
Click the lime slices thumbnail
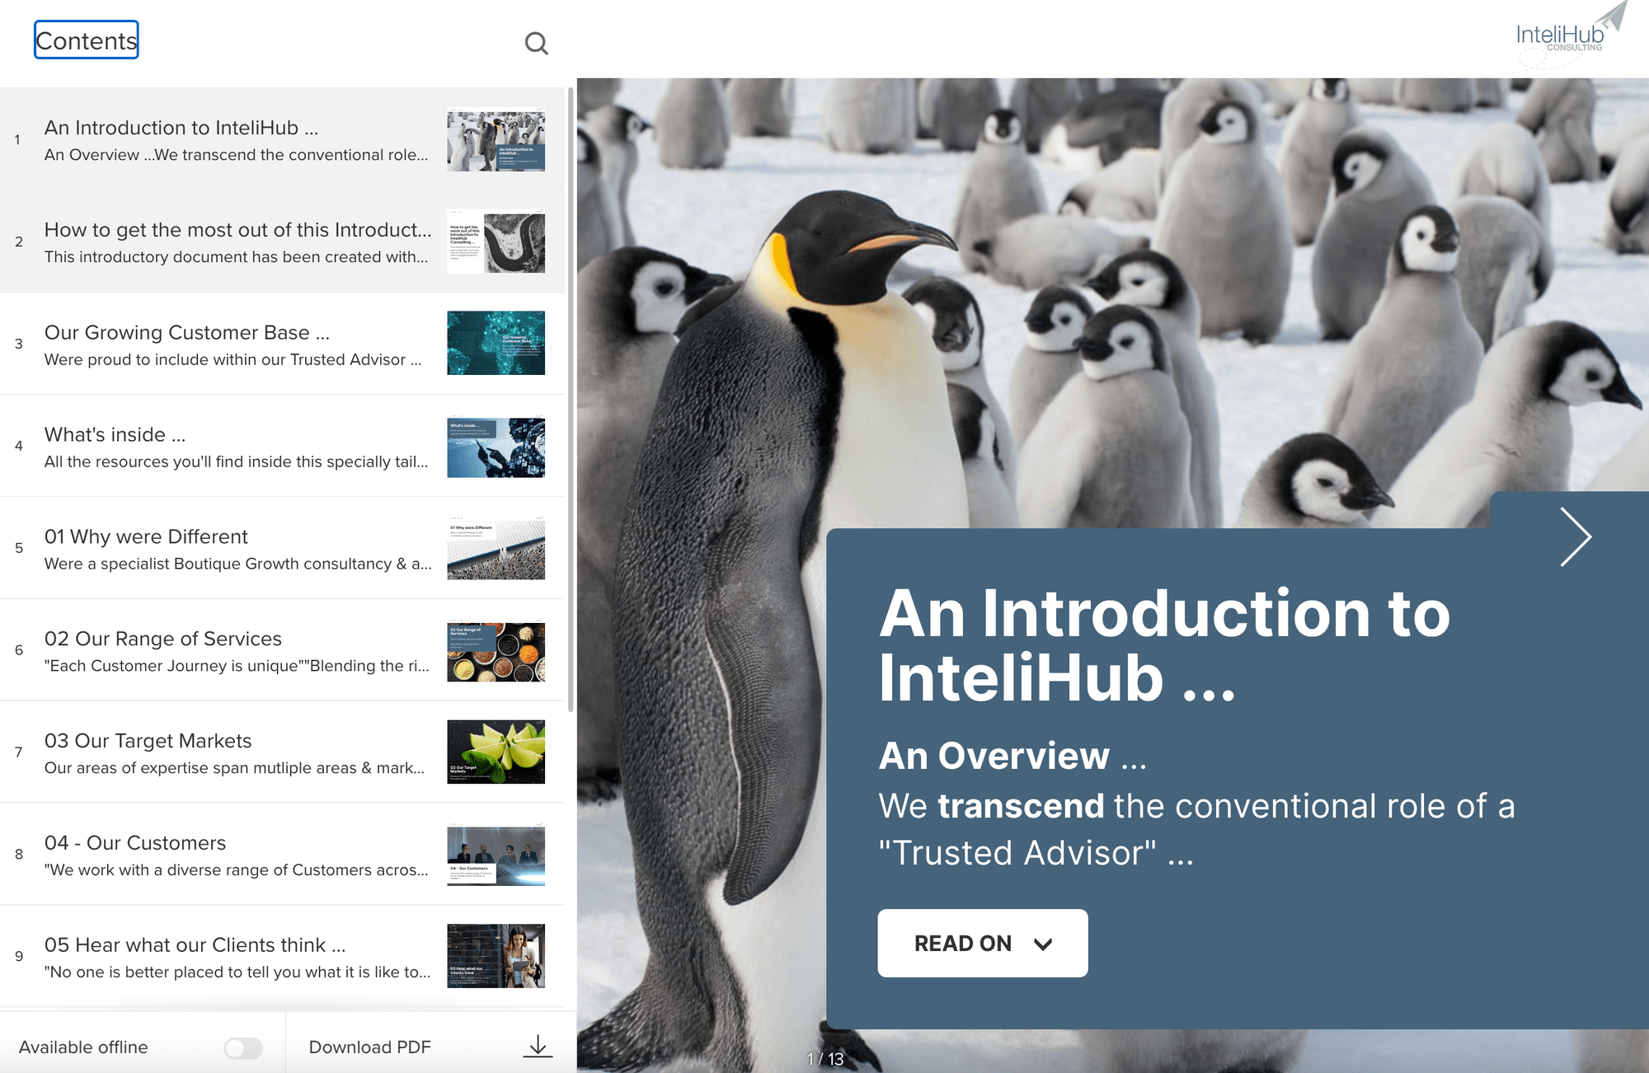tap(496, 752)
